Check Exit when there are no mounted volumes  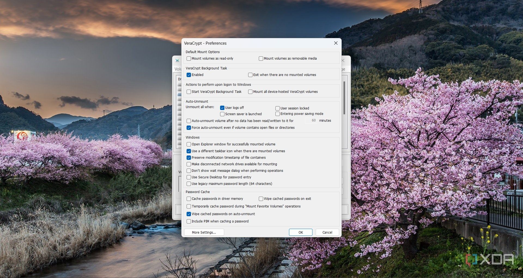[250, 75]
